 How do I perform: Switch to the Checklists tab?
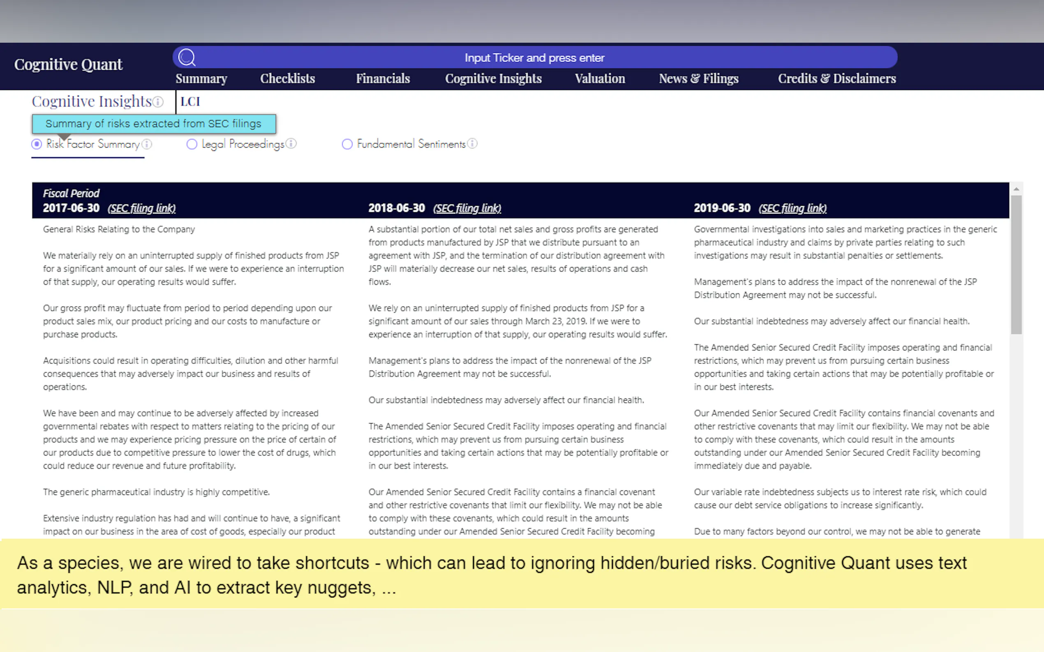pos(287,78)
